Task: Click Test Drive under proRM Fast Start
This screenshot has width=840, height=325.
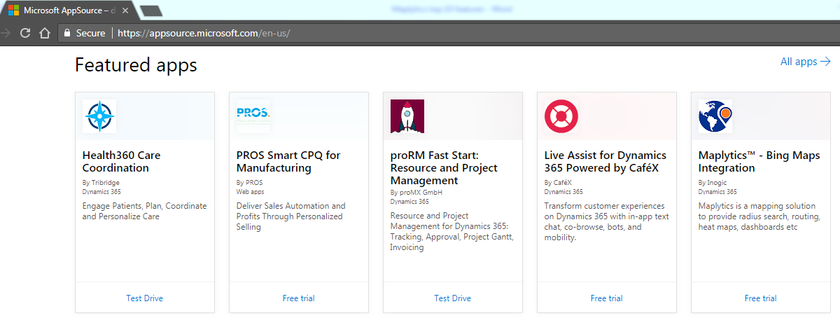Action: (x=453, y=298)
